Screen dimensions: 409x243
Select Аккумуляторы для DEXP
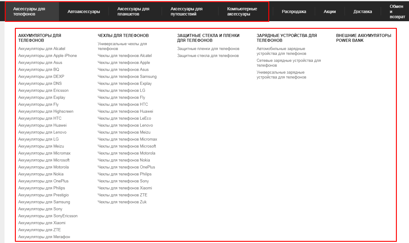point(41,76)
